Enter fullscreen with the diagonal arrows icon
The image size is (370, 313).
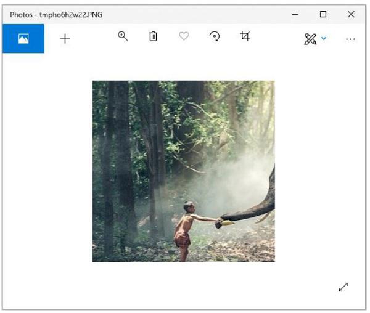coord(343,287)
